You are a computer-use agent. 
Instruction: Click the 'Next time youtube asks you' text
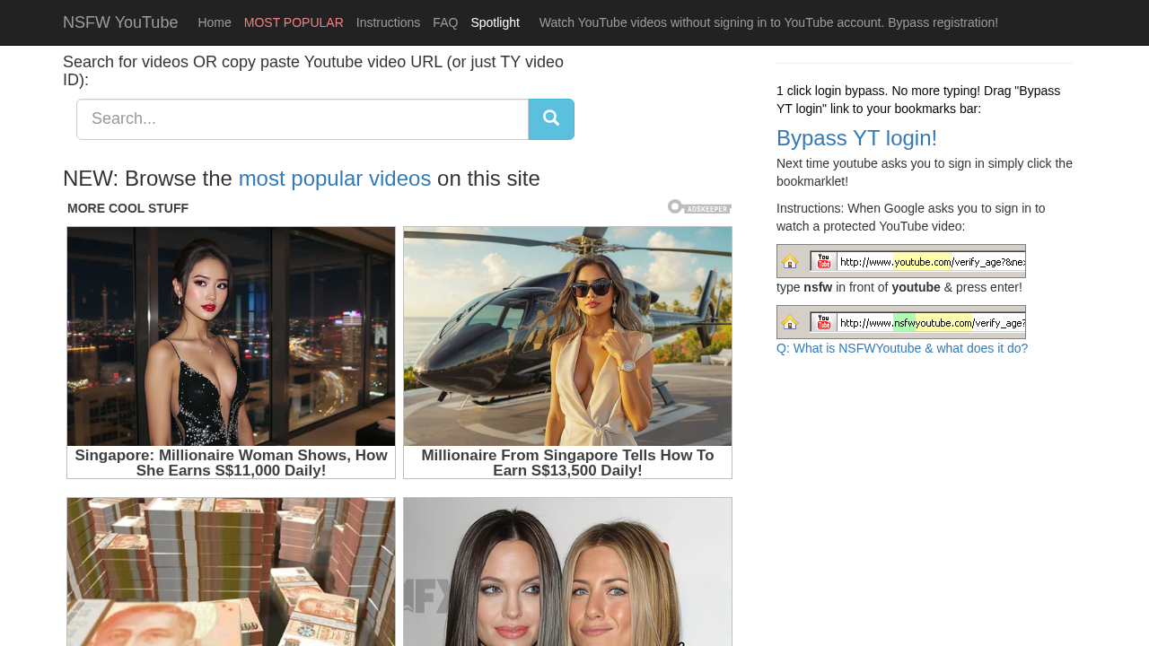point(925,172)
